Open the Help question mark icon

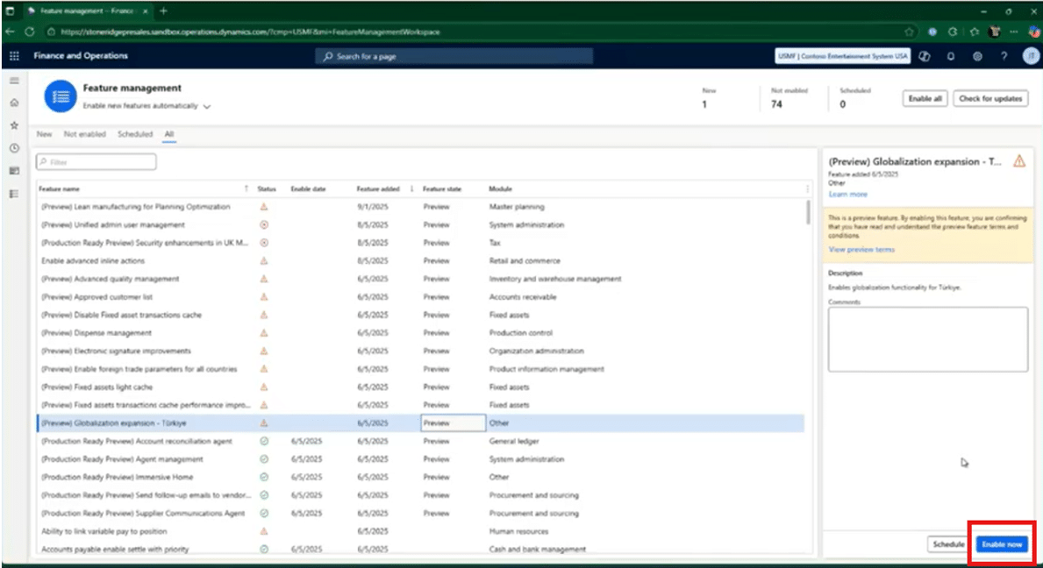pos(1004,56)
